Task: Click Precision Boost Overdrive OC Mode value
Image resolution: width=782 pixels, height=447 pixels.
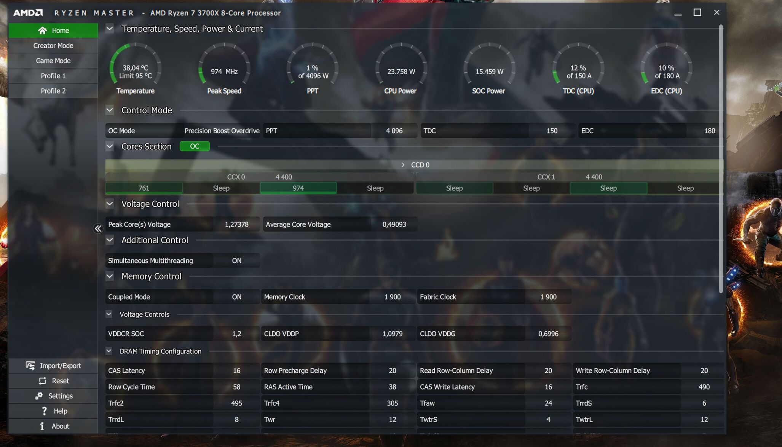Action: click(222, 131)
